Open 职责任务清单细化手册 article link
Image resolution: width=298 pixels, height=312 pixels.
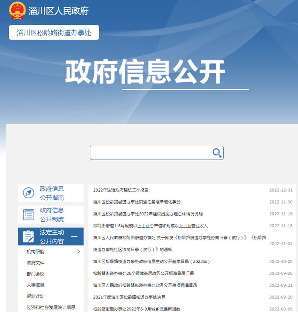[137, 202]
